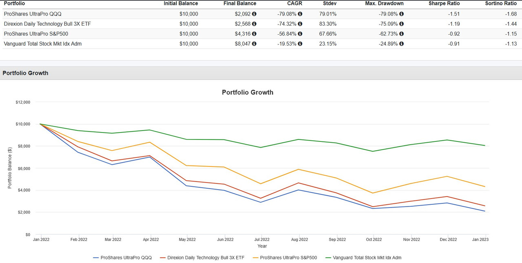Viewport: 522px width, 263px height.
Task: Click the Year x-axis title
Action: [262, 246]
